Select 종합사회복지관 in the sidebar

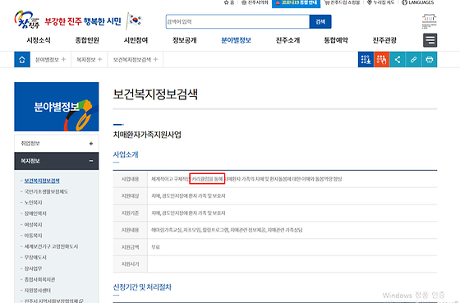[39, 279]
